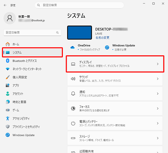Click the アプリ icon in the sidebar
This screenshot has height=153, width=168.
coord(8,85)
